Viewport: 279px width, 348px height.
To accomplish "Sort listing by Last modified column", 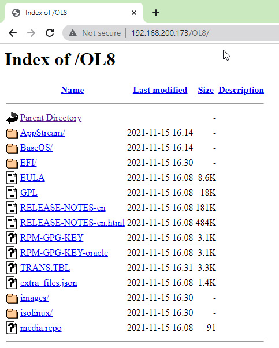I will coord(160,90).
